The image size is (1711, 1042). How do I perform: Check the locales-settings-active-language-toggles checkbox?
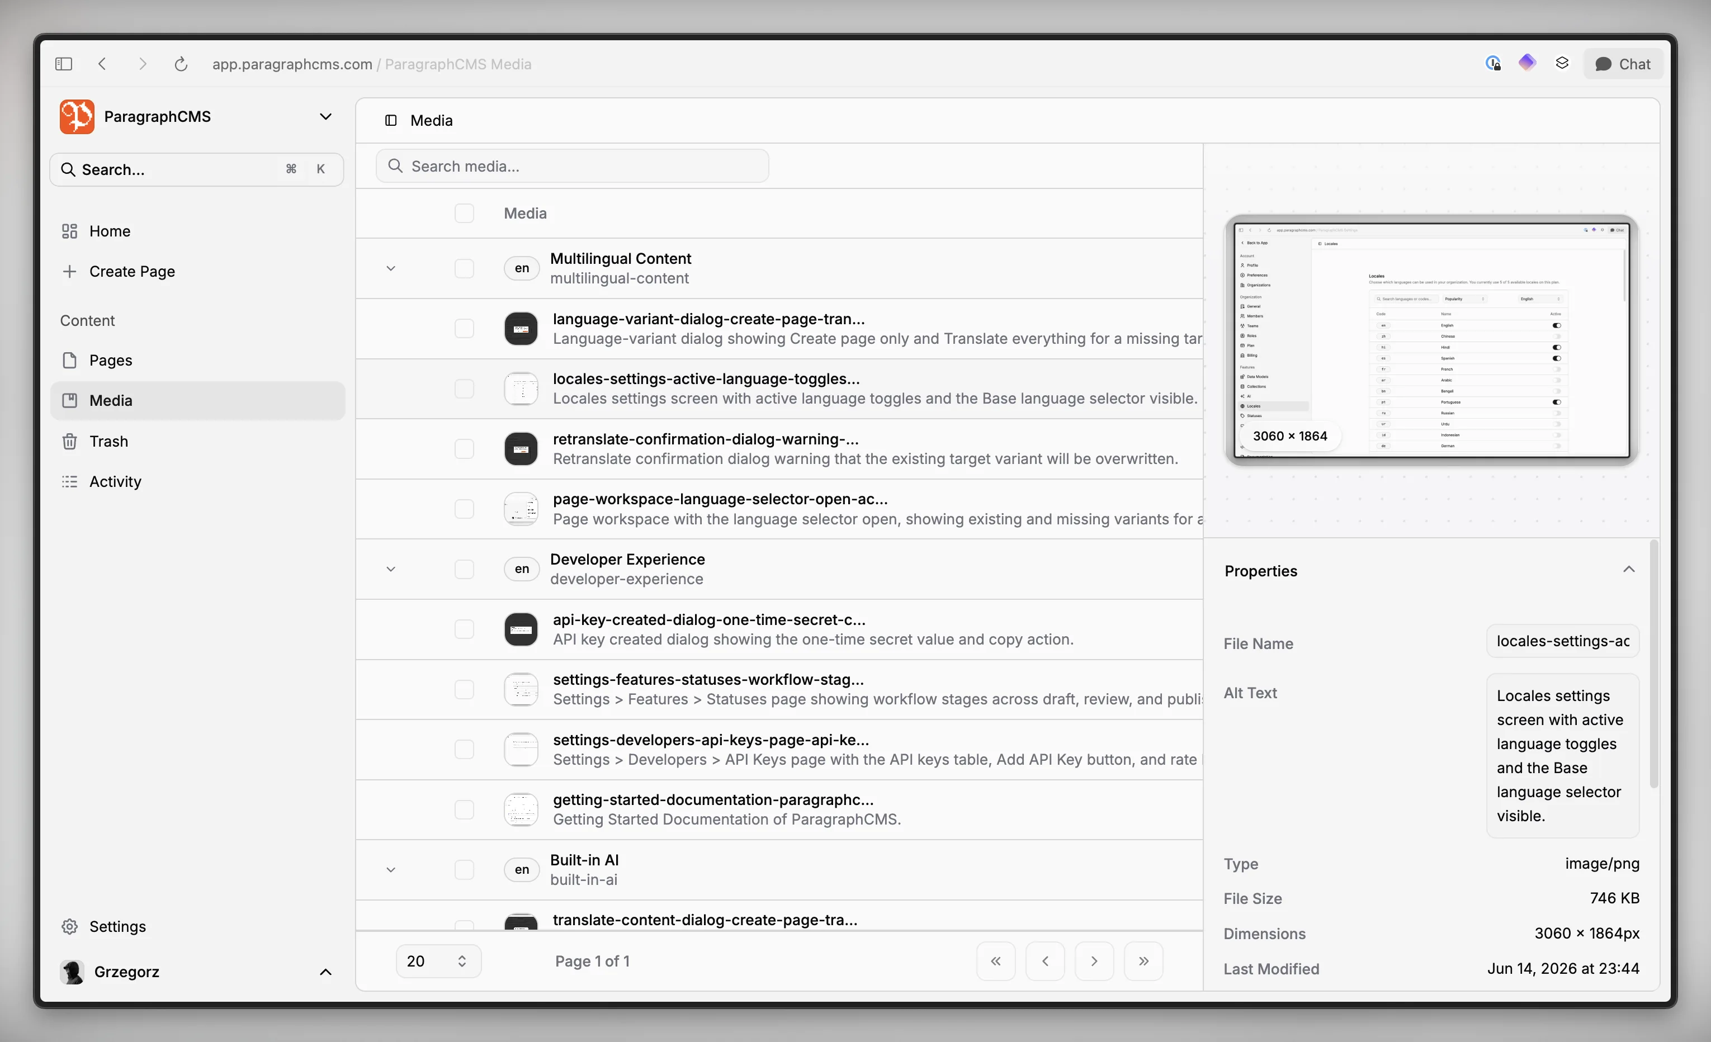(x=464, y=389)
